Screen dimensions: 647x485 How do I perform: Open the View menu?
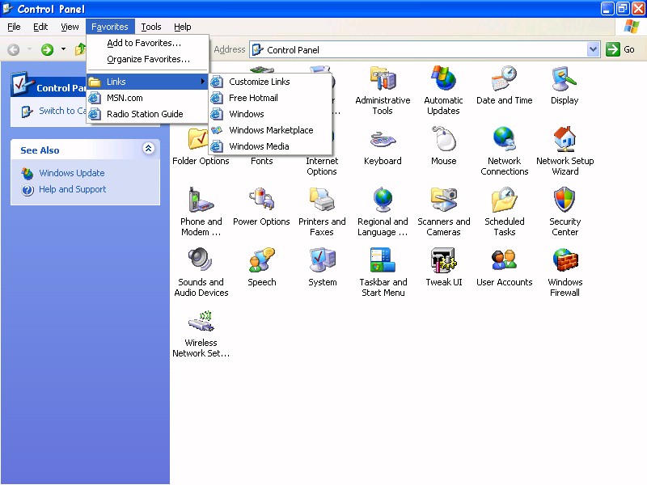pos(70,27)
